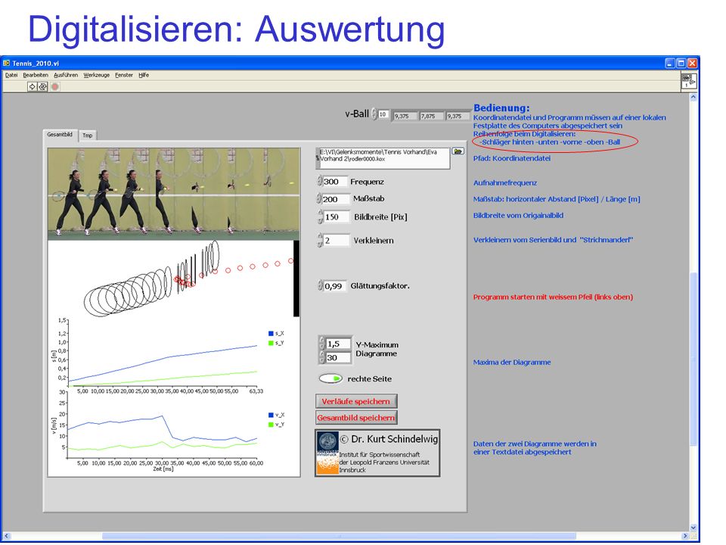
Task: Click the horizontal scrollbar left arrow
Action: [6, 536]
